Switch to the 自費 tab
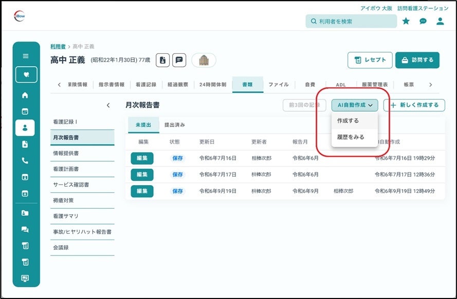Viewport: 457px width, 299px height. pos(310,85)
